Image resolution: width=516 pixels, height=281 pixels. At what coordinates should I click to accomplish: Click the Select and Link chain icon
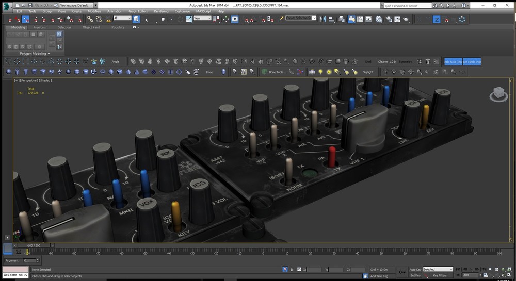pyautogui.click(x=90, y=19)
